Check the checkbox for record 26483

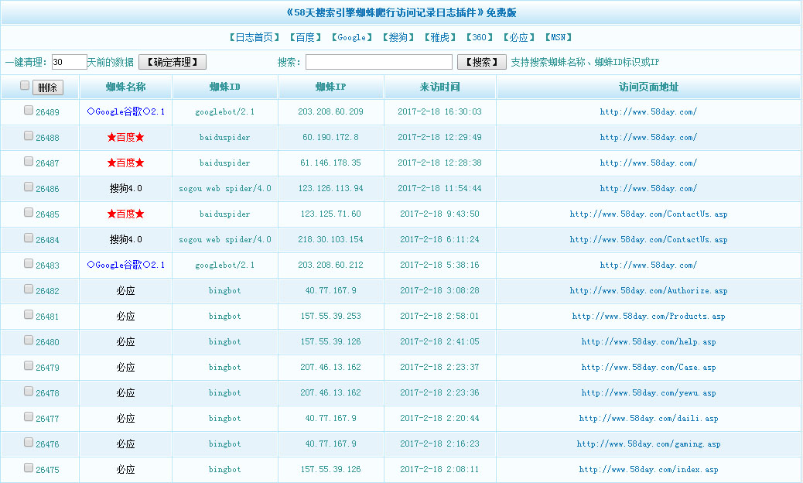pyautogui.click(x=29, y=263)
